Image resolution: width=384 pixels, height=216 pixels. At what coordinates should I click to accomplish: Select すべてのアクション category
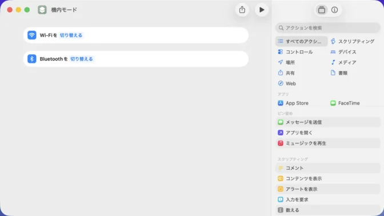click(x=302, y=41)
